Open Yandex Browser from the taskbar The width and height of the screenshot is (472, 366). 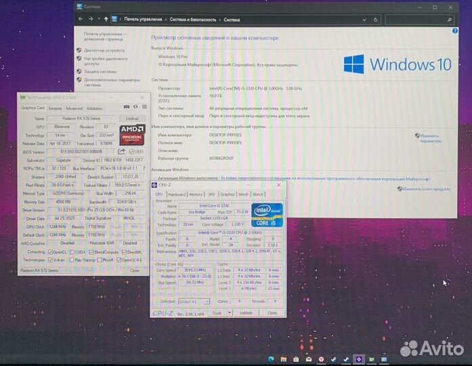[x=321, y=359]
